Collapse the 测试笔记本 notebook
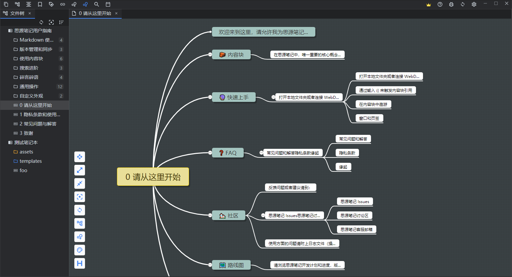The height and width of the screenshot is (277, 512). [x=10, y=142]
